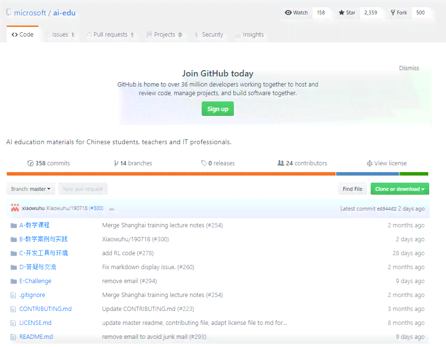Open the B-教学案例与实践 folder
Viewport: 446px width, 347px height.
(x=44, y=239)
